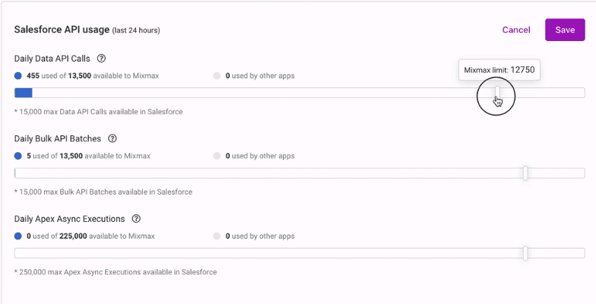This screenshot has width=596, height=304.
Task: Click the blue used portion of Data API bar
Action: click(x=24, y=93)
